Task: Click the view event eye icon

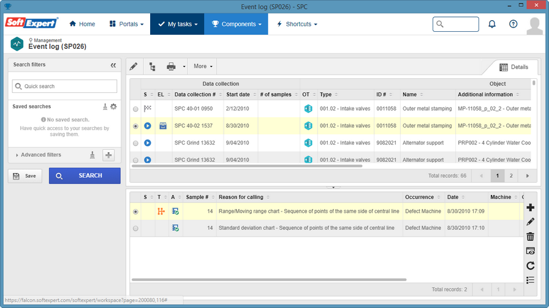Action: pyautogui.click(x=531, y=251)
